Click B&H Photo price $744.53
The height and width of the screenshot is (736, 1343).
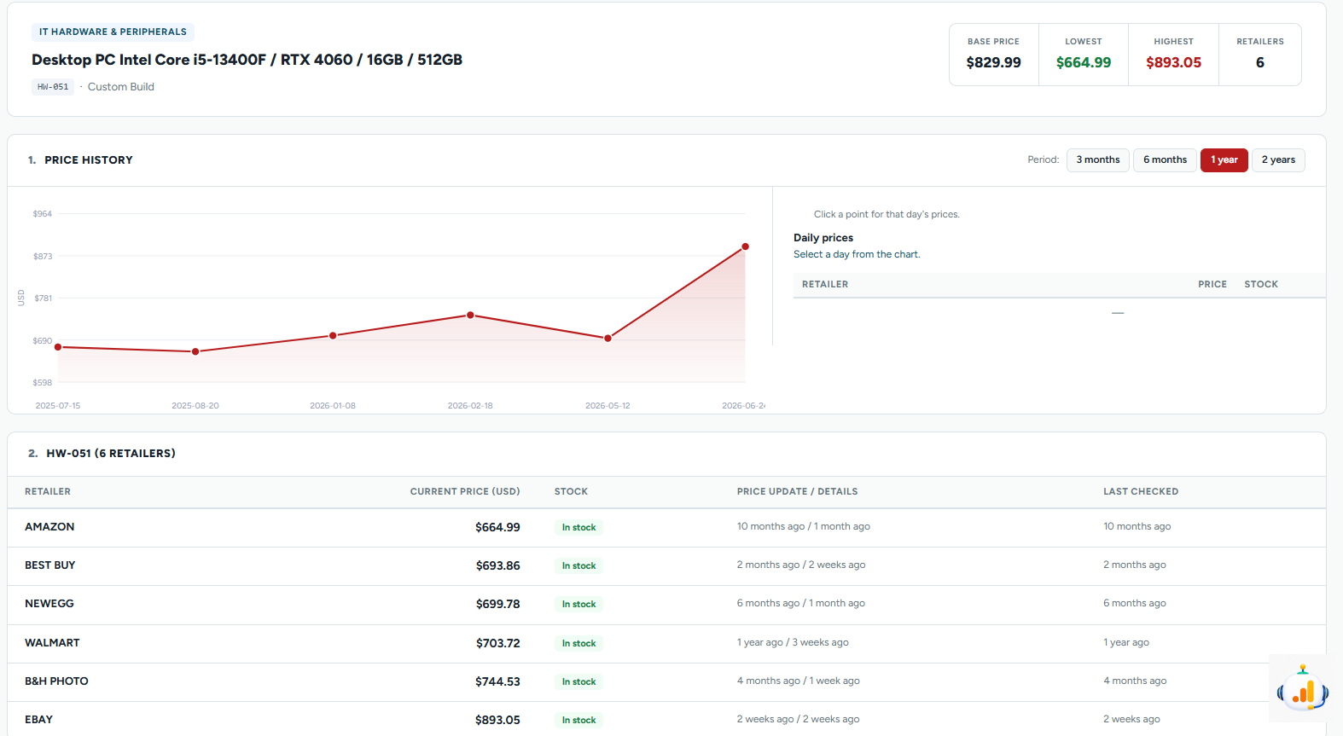pyautogui.click(x=497, y=682)
